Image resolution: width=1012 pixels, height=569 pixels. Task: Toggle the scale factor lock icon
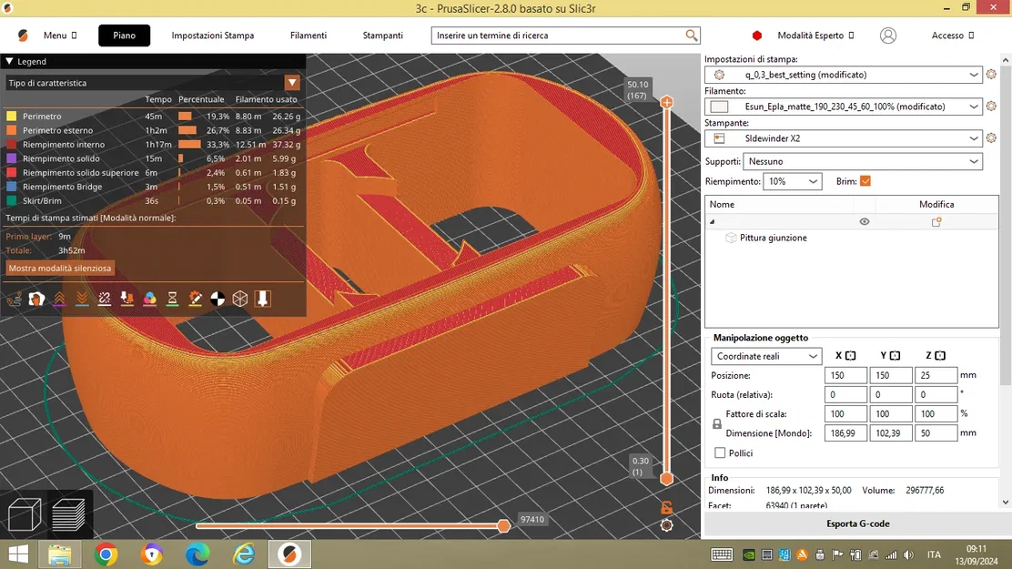717,424
